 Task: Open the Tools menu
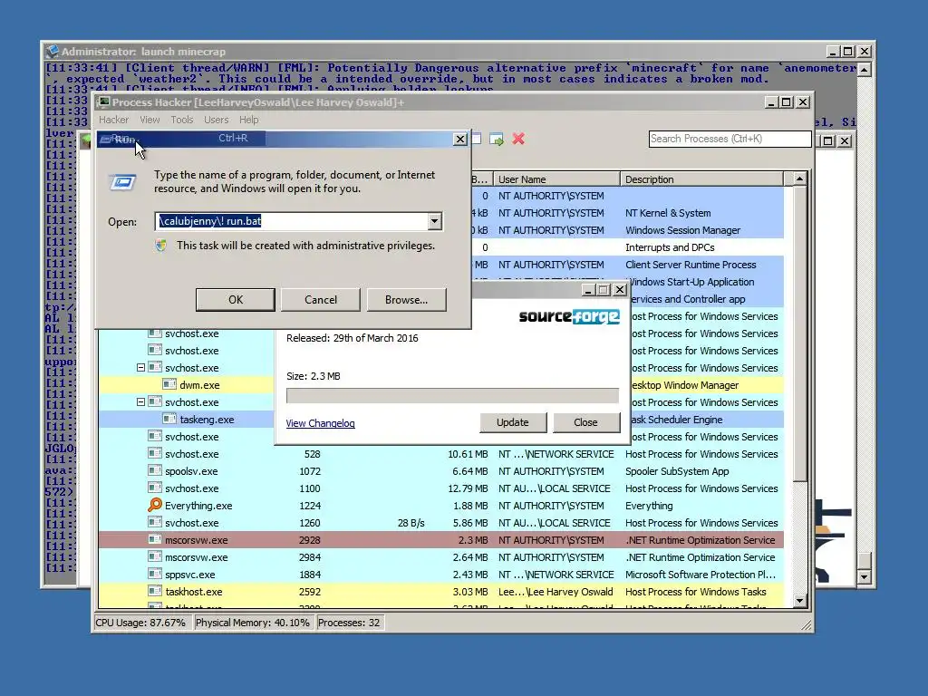point(181,120)
